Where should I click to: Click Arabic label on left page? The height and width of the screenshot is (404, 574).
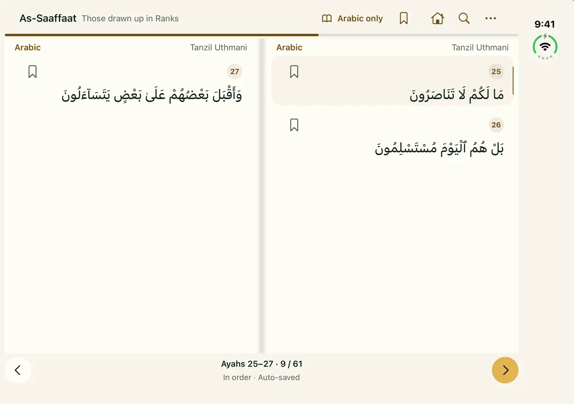28,47
